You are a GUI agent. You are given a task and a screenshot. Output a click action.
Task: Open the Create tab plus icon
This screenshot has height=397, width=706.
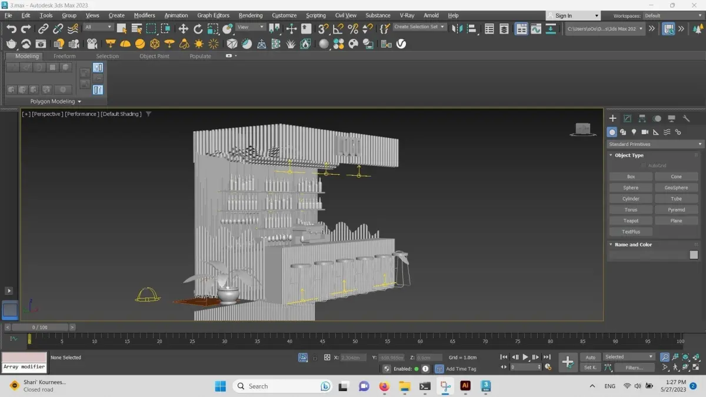point(612,118)
